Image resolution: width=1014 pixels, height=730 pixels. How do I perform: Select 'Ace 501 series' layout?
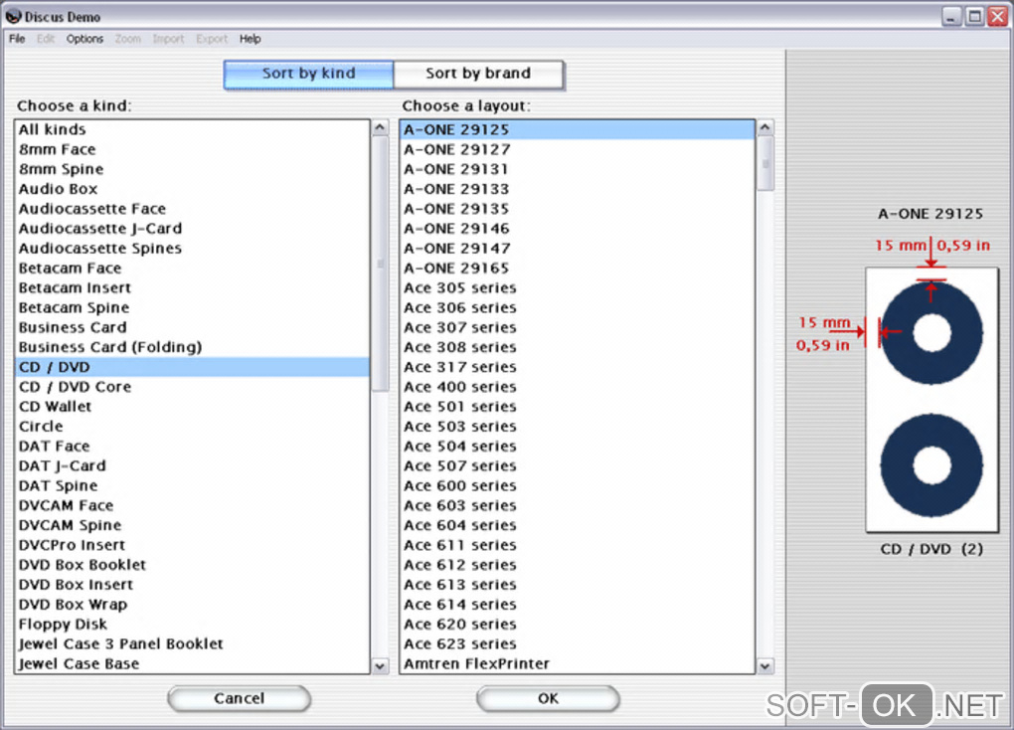pos(578,407)
